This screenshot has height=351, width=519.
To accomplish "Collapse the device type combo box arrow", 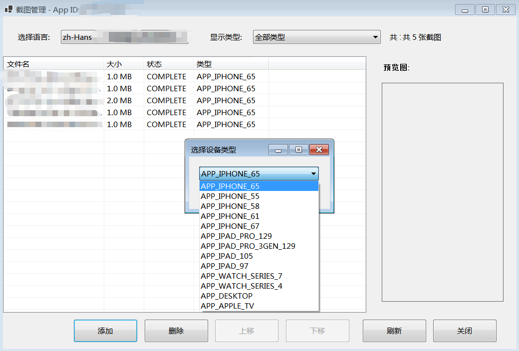I will 313,174.
